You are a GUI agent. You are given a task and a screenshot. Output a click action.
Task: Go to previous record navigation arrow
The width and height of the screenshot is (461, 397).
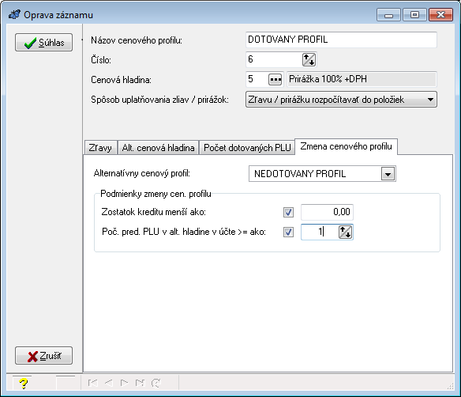pos(108,383)
